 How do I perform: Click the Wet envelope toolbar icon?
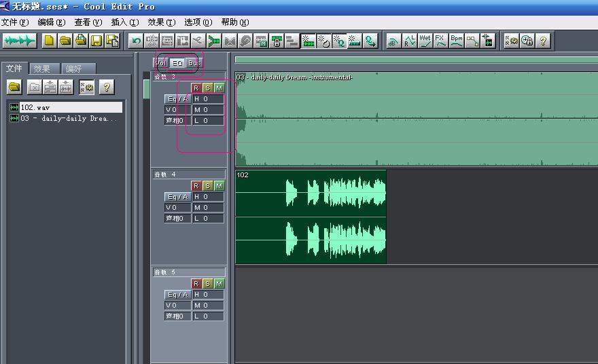[x=425, y=41]
